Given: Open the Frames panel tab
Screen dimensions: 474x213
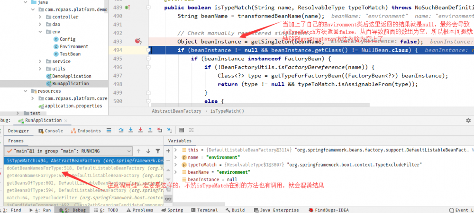Looking at the screenshot, I should pyautogui.click(x=16, y=141).
